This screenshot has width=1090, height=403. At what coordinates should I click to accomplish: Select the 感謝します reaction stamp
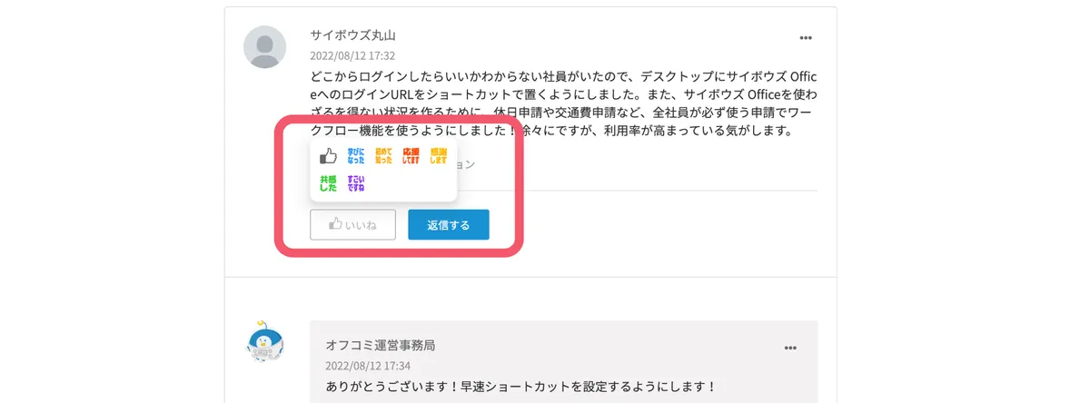[x=438, y=156]
